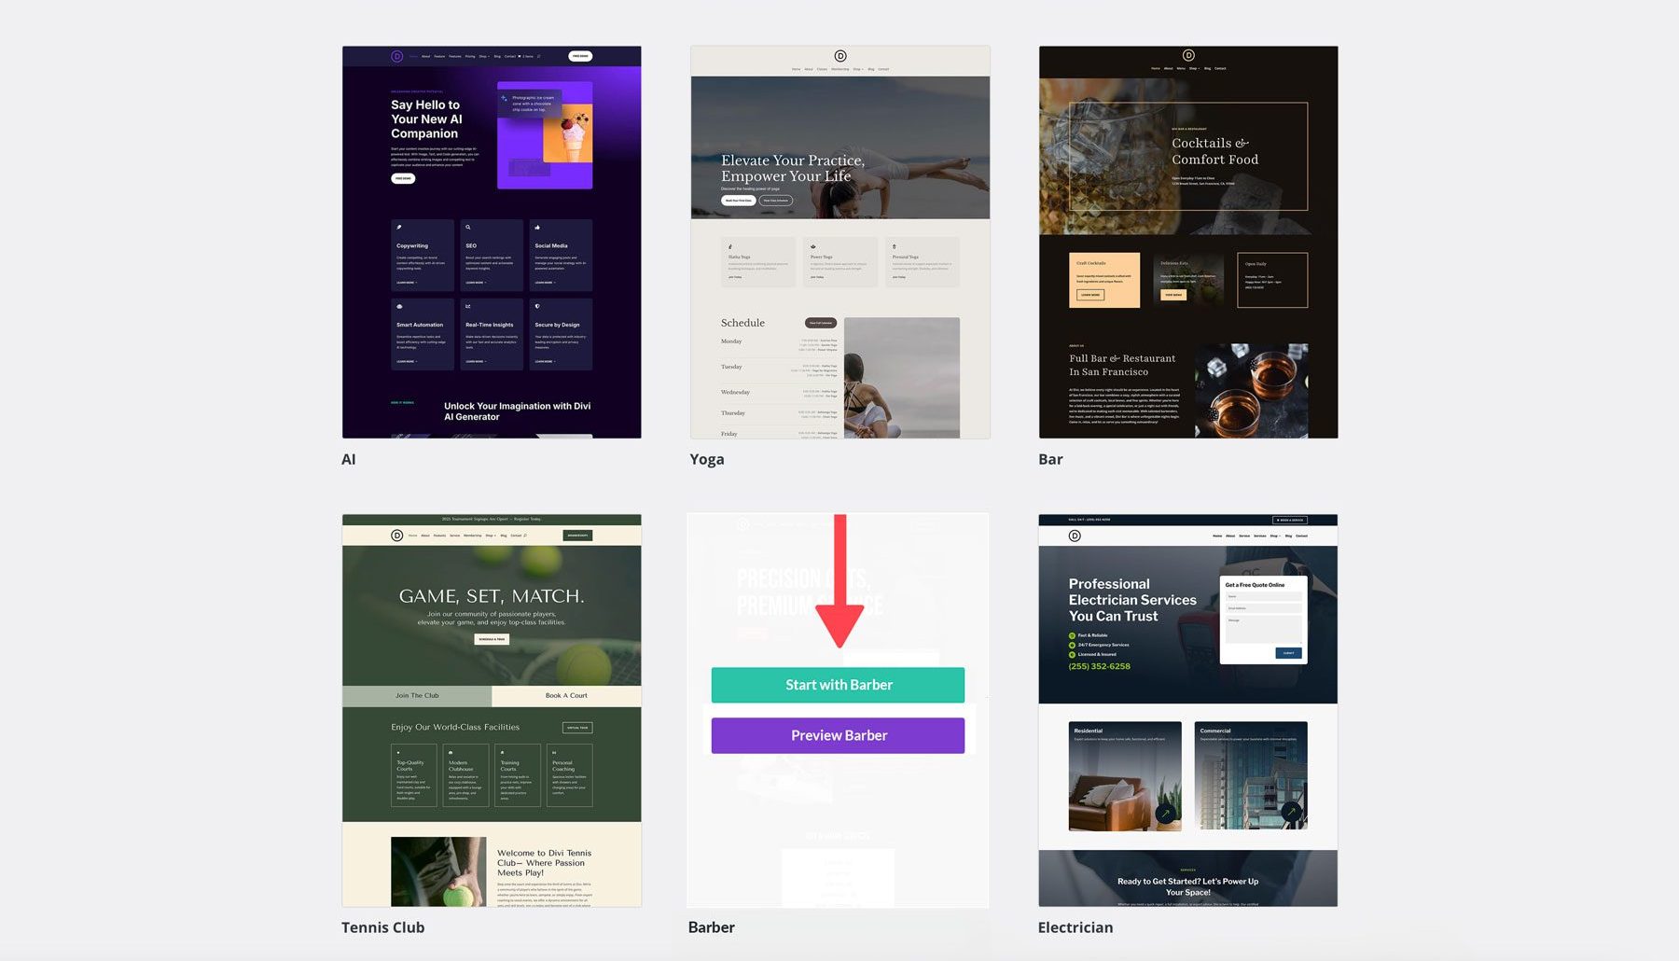Click the arrow icon on the Commercial card
Screen dimensions: 1679x961
(1290, 813)
